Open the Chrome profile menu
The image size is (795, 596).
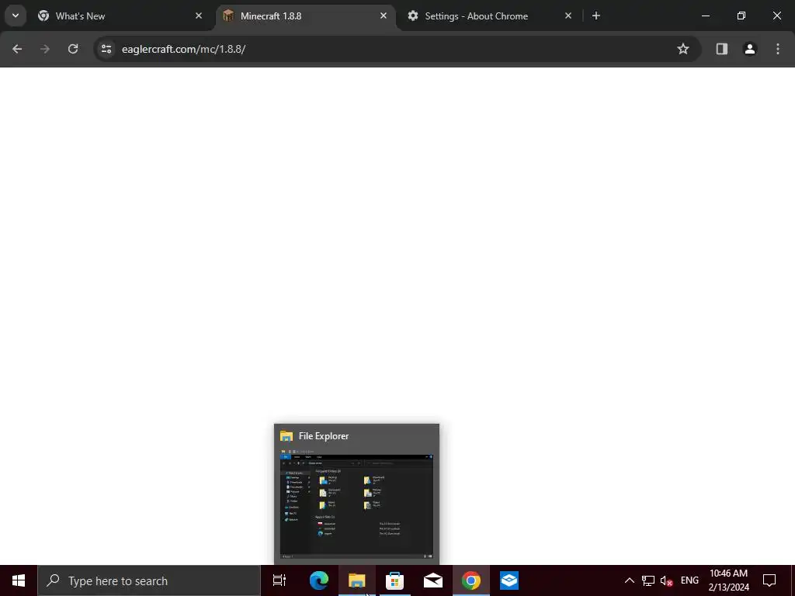(750, 49)
